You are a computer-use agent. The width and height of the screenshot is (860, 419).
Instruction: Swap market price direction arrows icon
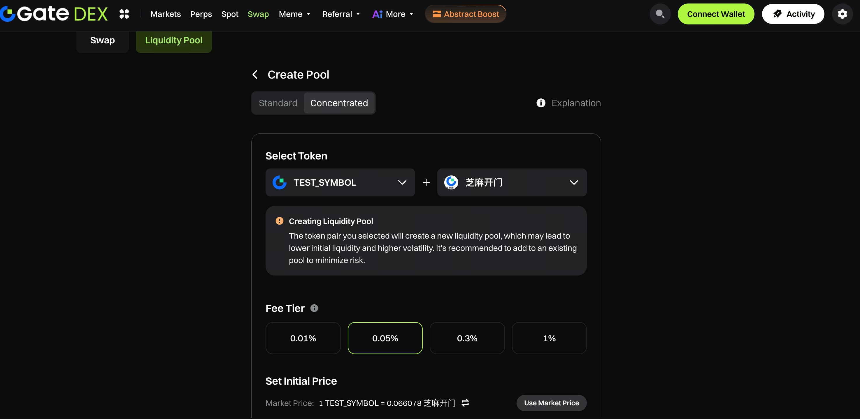(x=465, y=403)
